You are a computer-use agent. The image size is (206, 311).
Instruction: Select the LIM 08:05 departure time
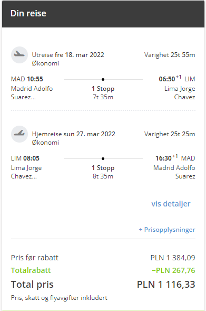coord(25,158)
